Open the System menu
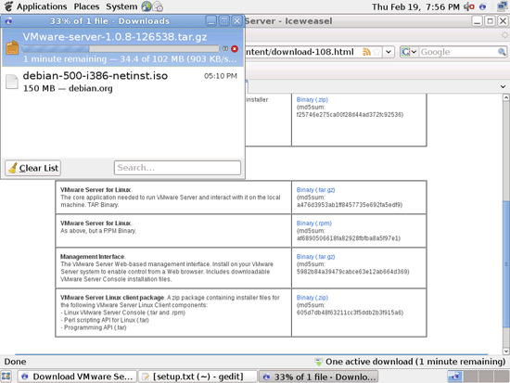Viewport: 510px width, 383px height. [121, 6]
